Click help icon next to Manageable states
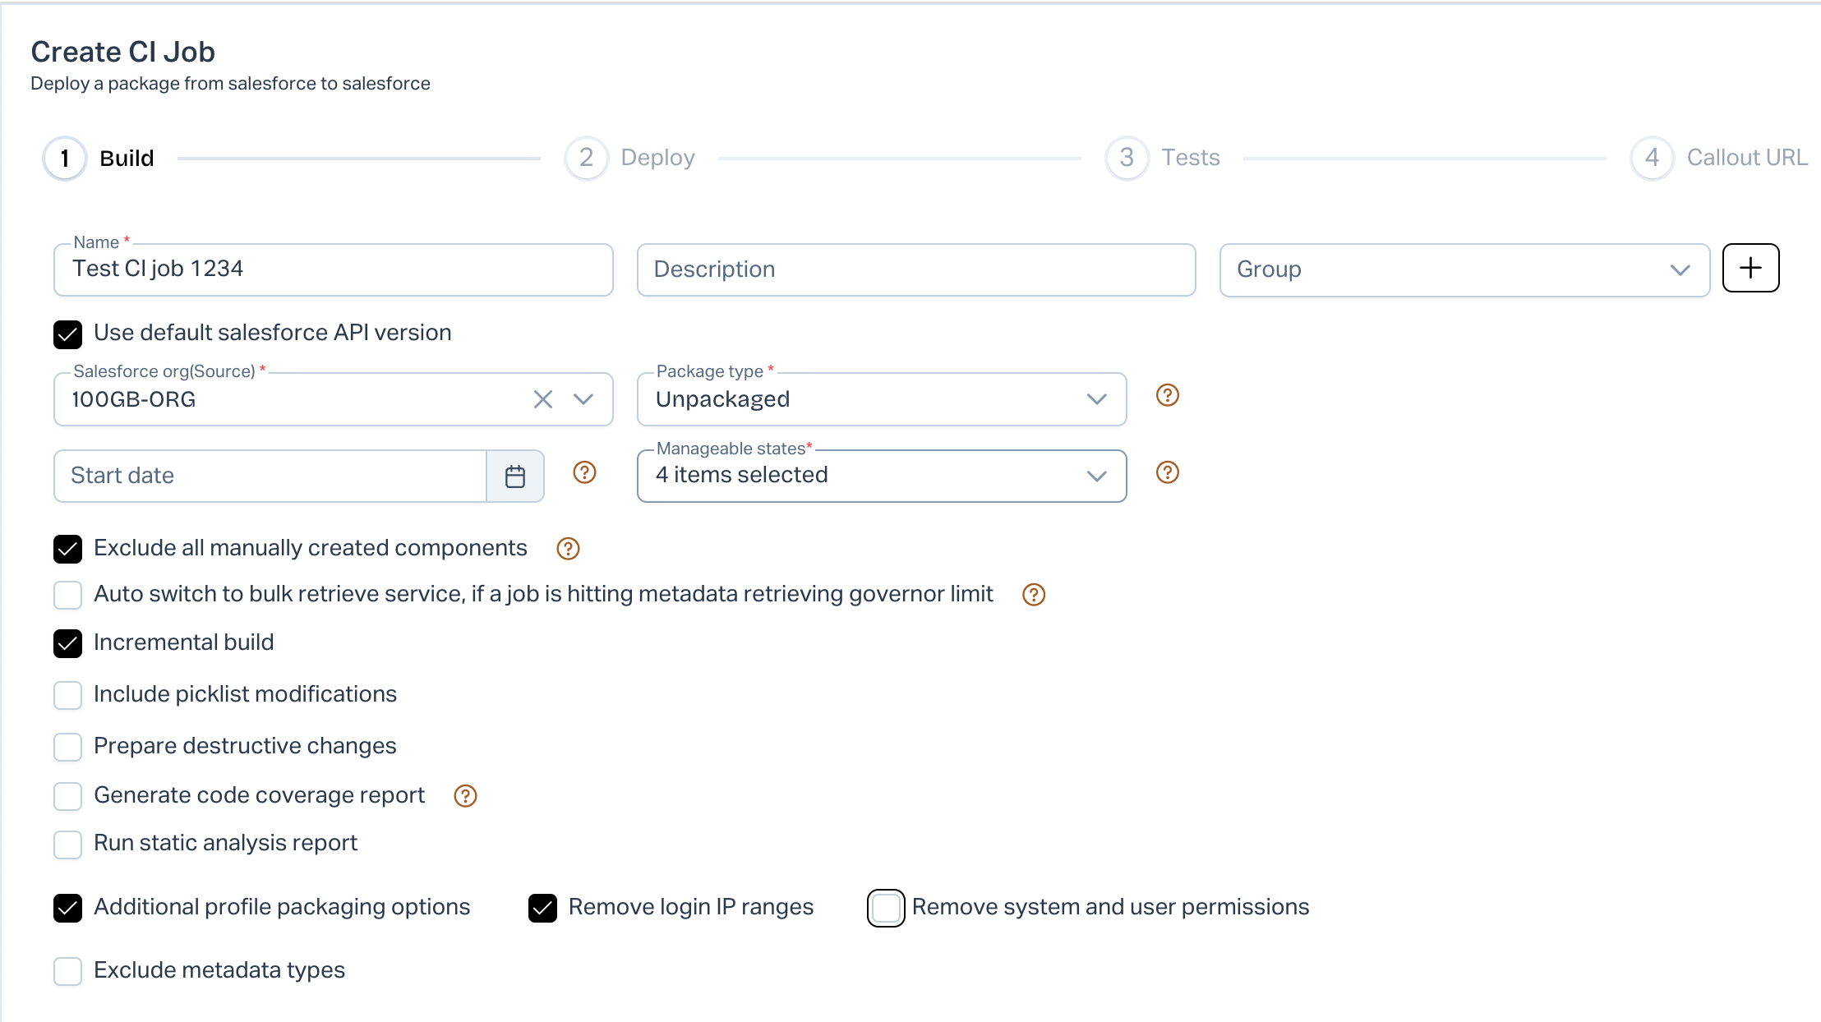Image resolution: width=1821 pixels, height=1022 pixels. [1167, 472]
